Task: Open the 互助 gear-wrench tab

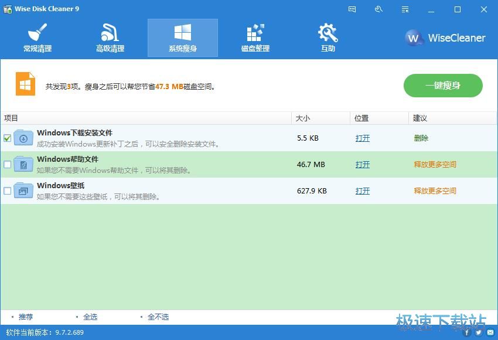Action: pyautogui.click(x=328, y=38)
